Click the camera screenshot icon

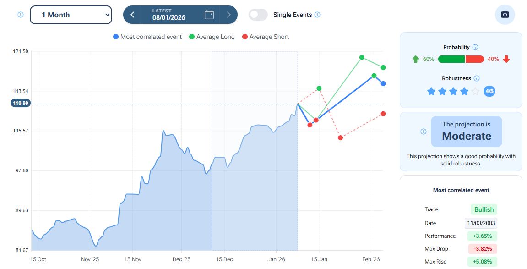tap(505, 15)
